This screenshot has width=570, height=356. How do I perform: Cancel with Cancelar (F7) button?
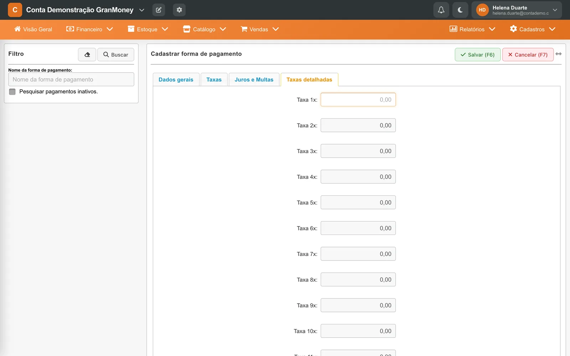click(x=528, y=54)
